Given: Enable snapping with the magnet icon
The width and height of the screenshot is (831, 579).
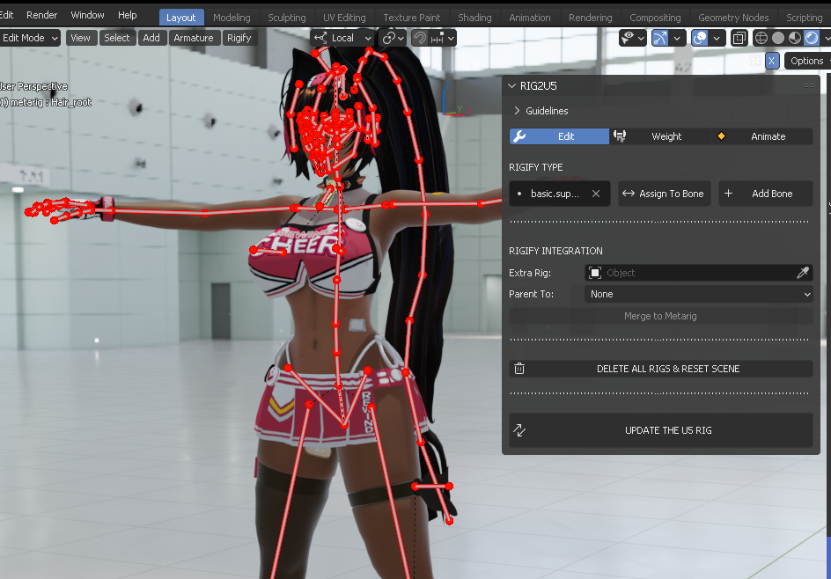Looking at the screenshot, I should (420, 38).
